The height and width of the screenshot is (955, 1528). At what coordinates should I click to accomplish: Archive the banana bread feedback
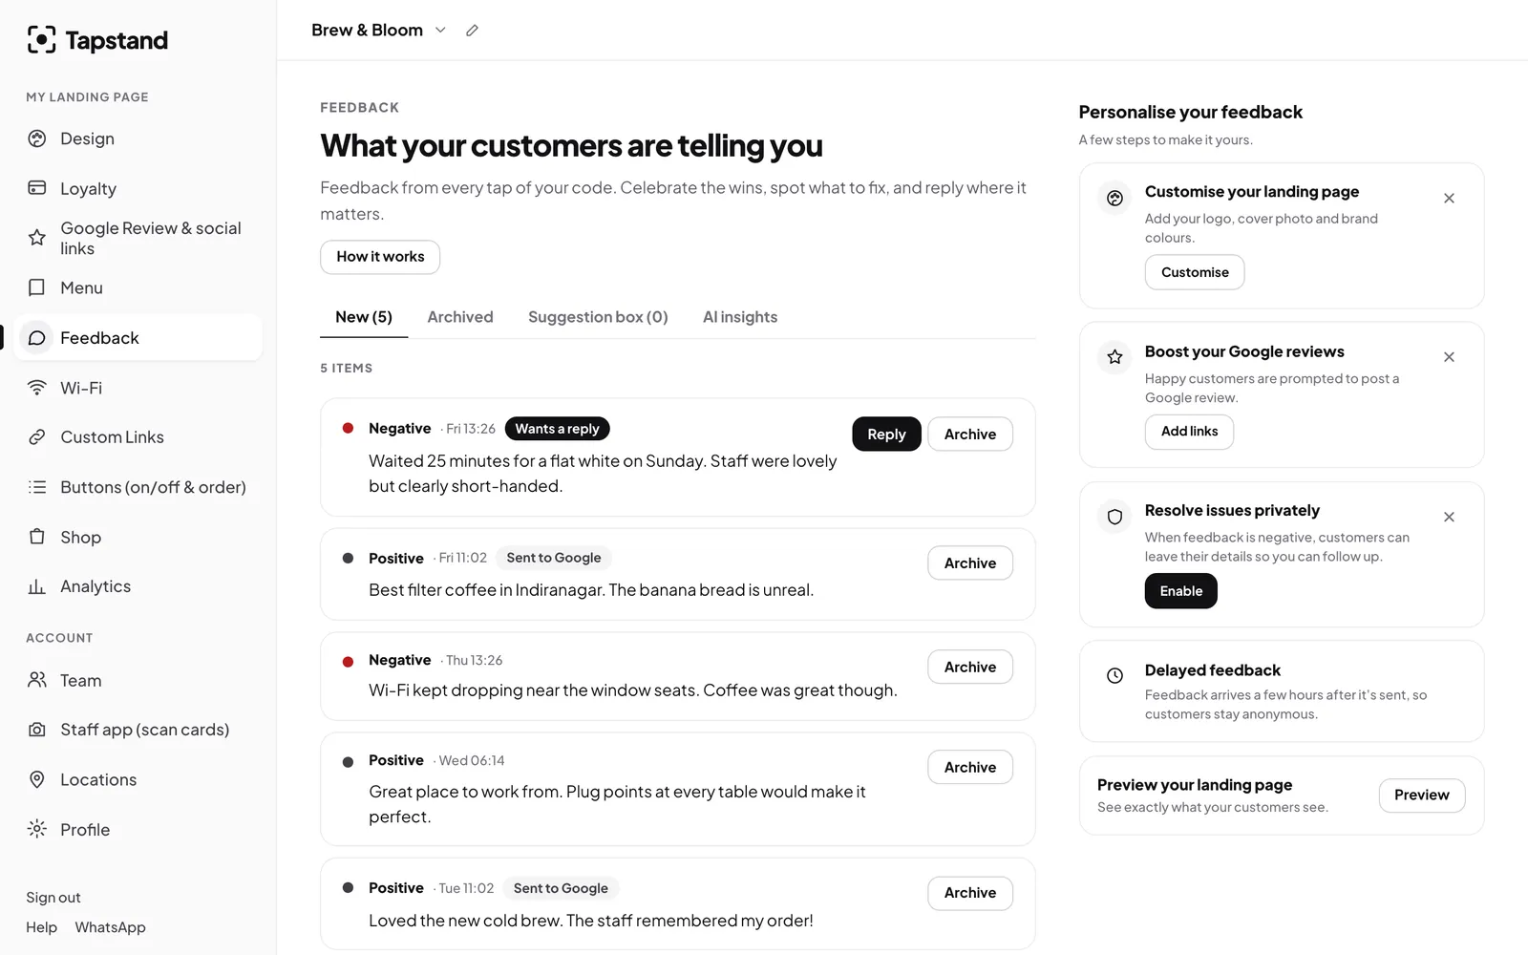click(970, 563)
